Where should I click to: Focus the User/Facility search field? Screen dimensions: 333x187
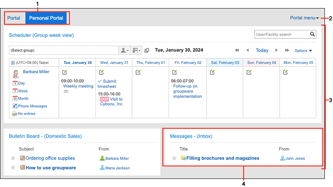click(x=282, y=34)
